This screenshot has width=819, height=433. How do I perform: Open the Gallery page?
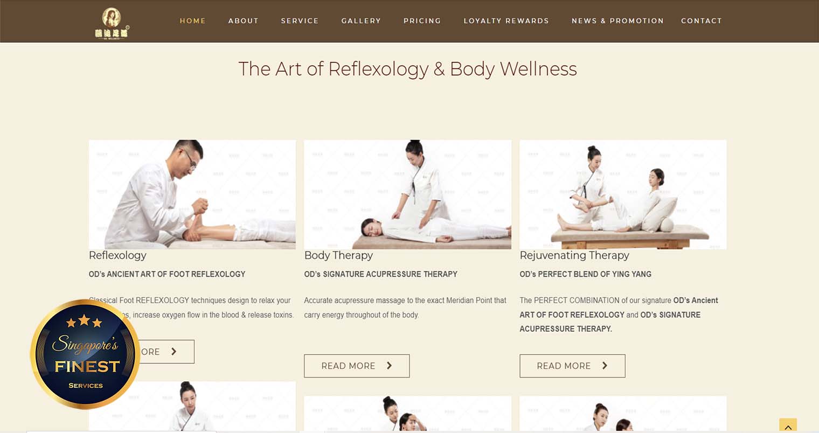click(x=361, y=21)
